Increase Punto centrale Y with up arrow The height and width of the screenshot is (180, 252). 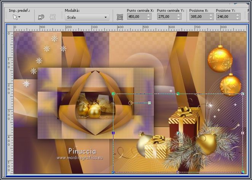[179, 15]
